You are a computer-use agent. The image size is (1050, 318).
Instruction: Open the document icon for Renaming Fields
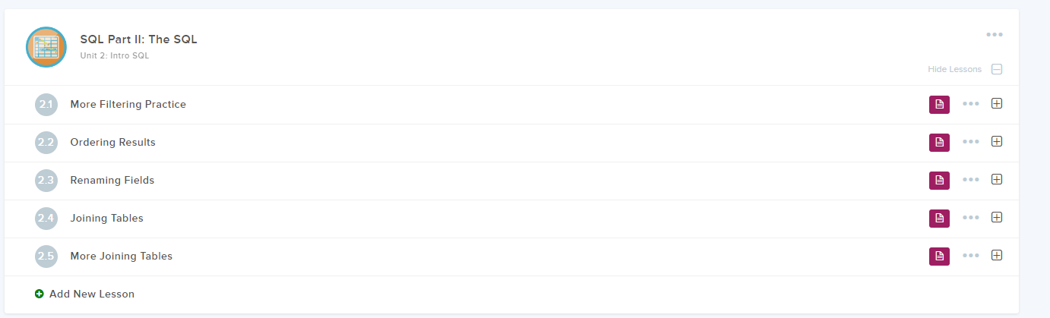939,181
